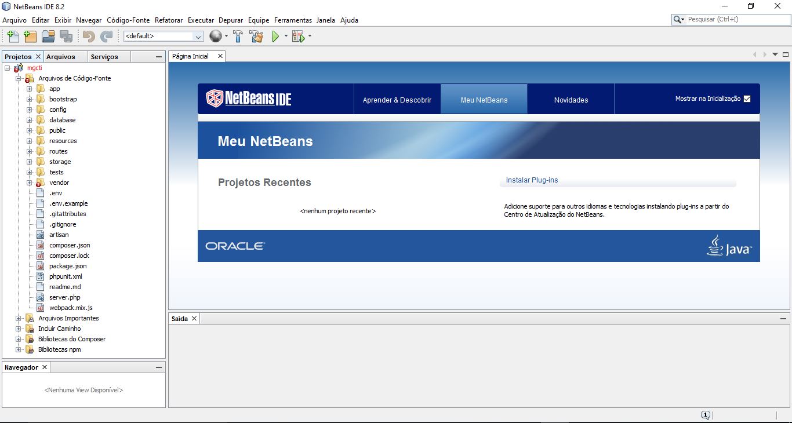
Task: Open dropdown arrow next to Debug button
Action: click(310, 36)
